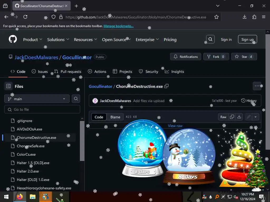
Task: Bookmark this page with the star icon
Action: tap(216, 17)
